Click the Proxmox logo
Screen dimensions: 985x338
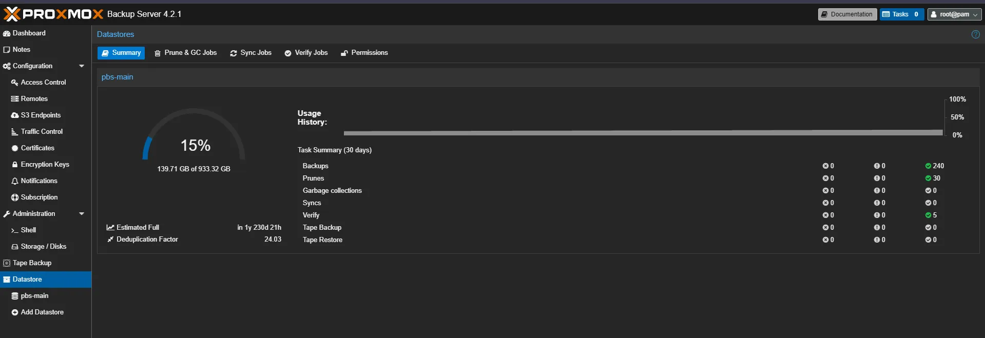coord(53,14)
